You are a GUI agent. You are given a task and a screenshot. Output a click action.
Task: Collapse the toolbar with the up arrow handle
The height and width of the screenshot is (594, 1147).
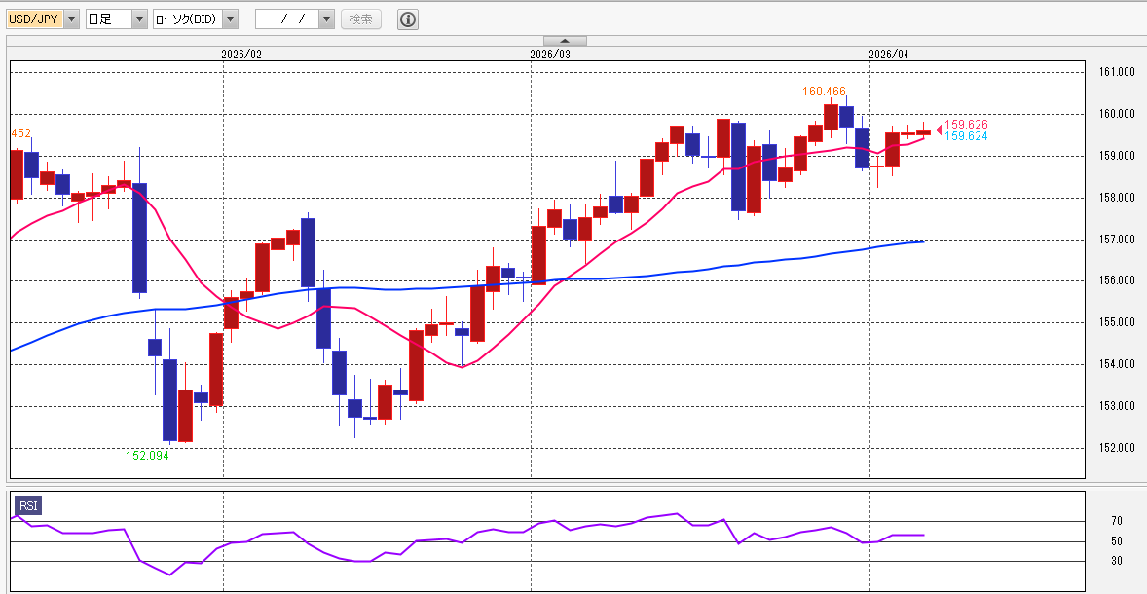564,41
